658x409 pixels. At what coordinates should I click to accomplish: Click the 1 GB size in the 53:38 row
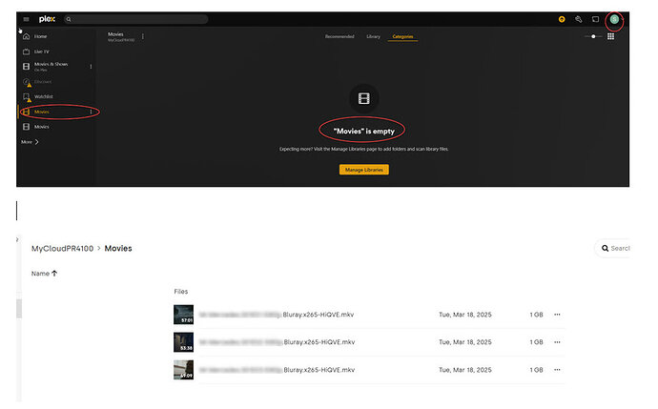[536, 342]
